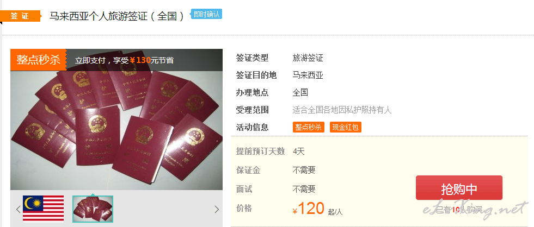This screenshot has height=227, width=534.
Task: Click the 整点秒杀 banner on image
Action: point(38,60)
